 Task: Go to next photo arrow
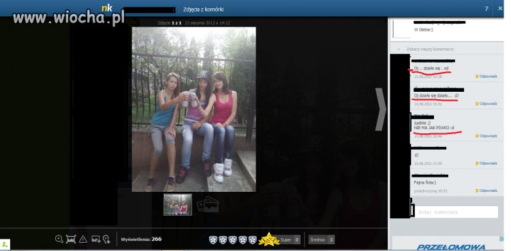[380, 109]
